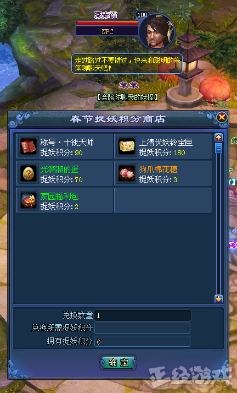This screenshot has width=237, height=393.
Task: Choose the 称号·十钱天师 item entry
Action: tap(65, 146)
